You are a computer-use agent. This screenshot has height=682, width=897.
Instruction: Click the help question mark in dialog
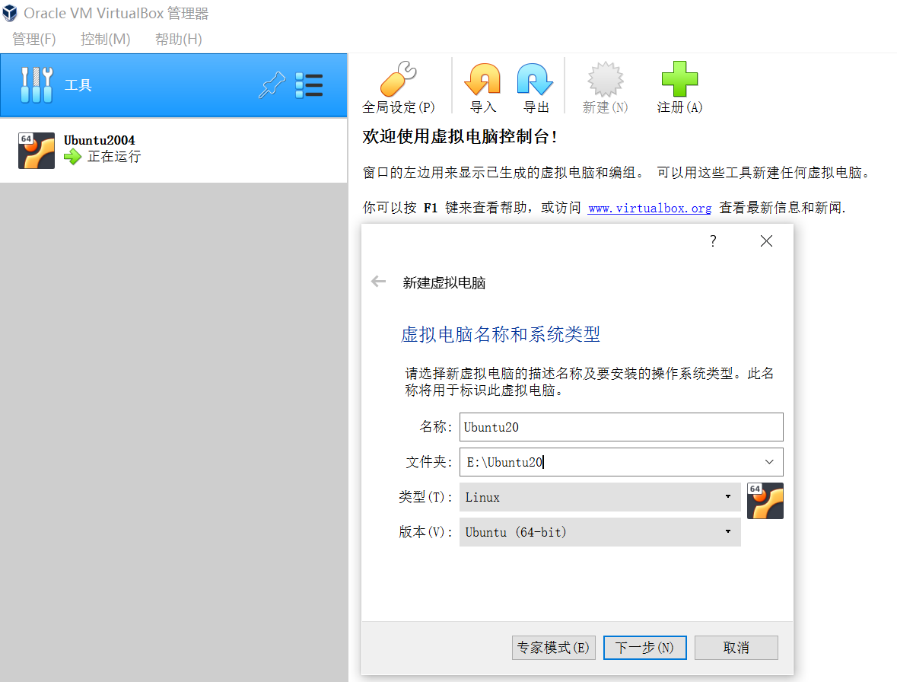tap(713, 241)
